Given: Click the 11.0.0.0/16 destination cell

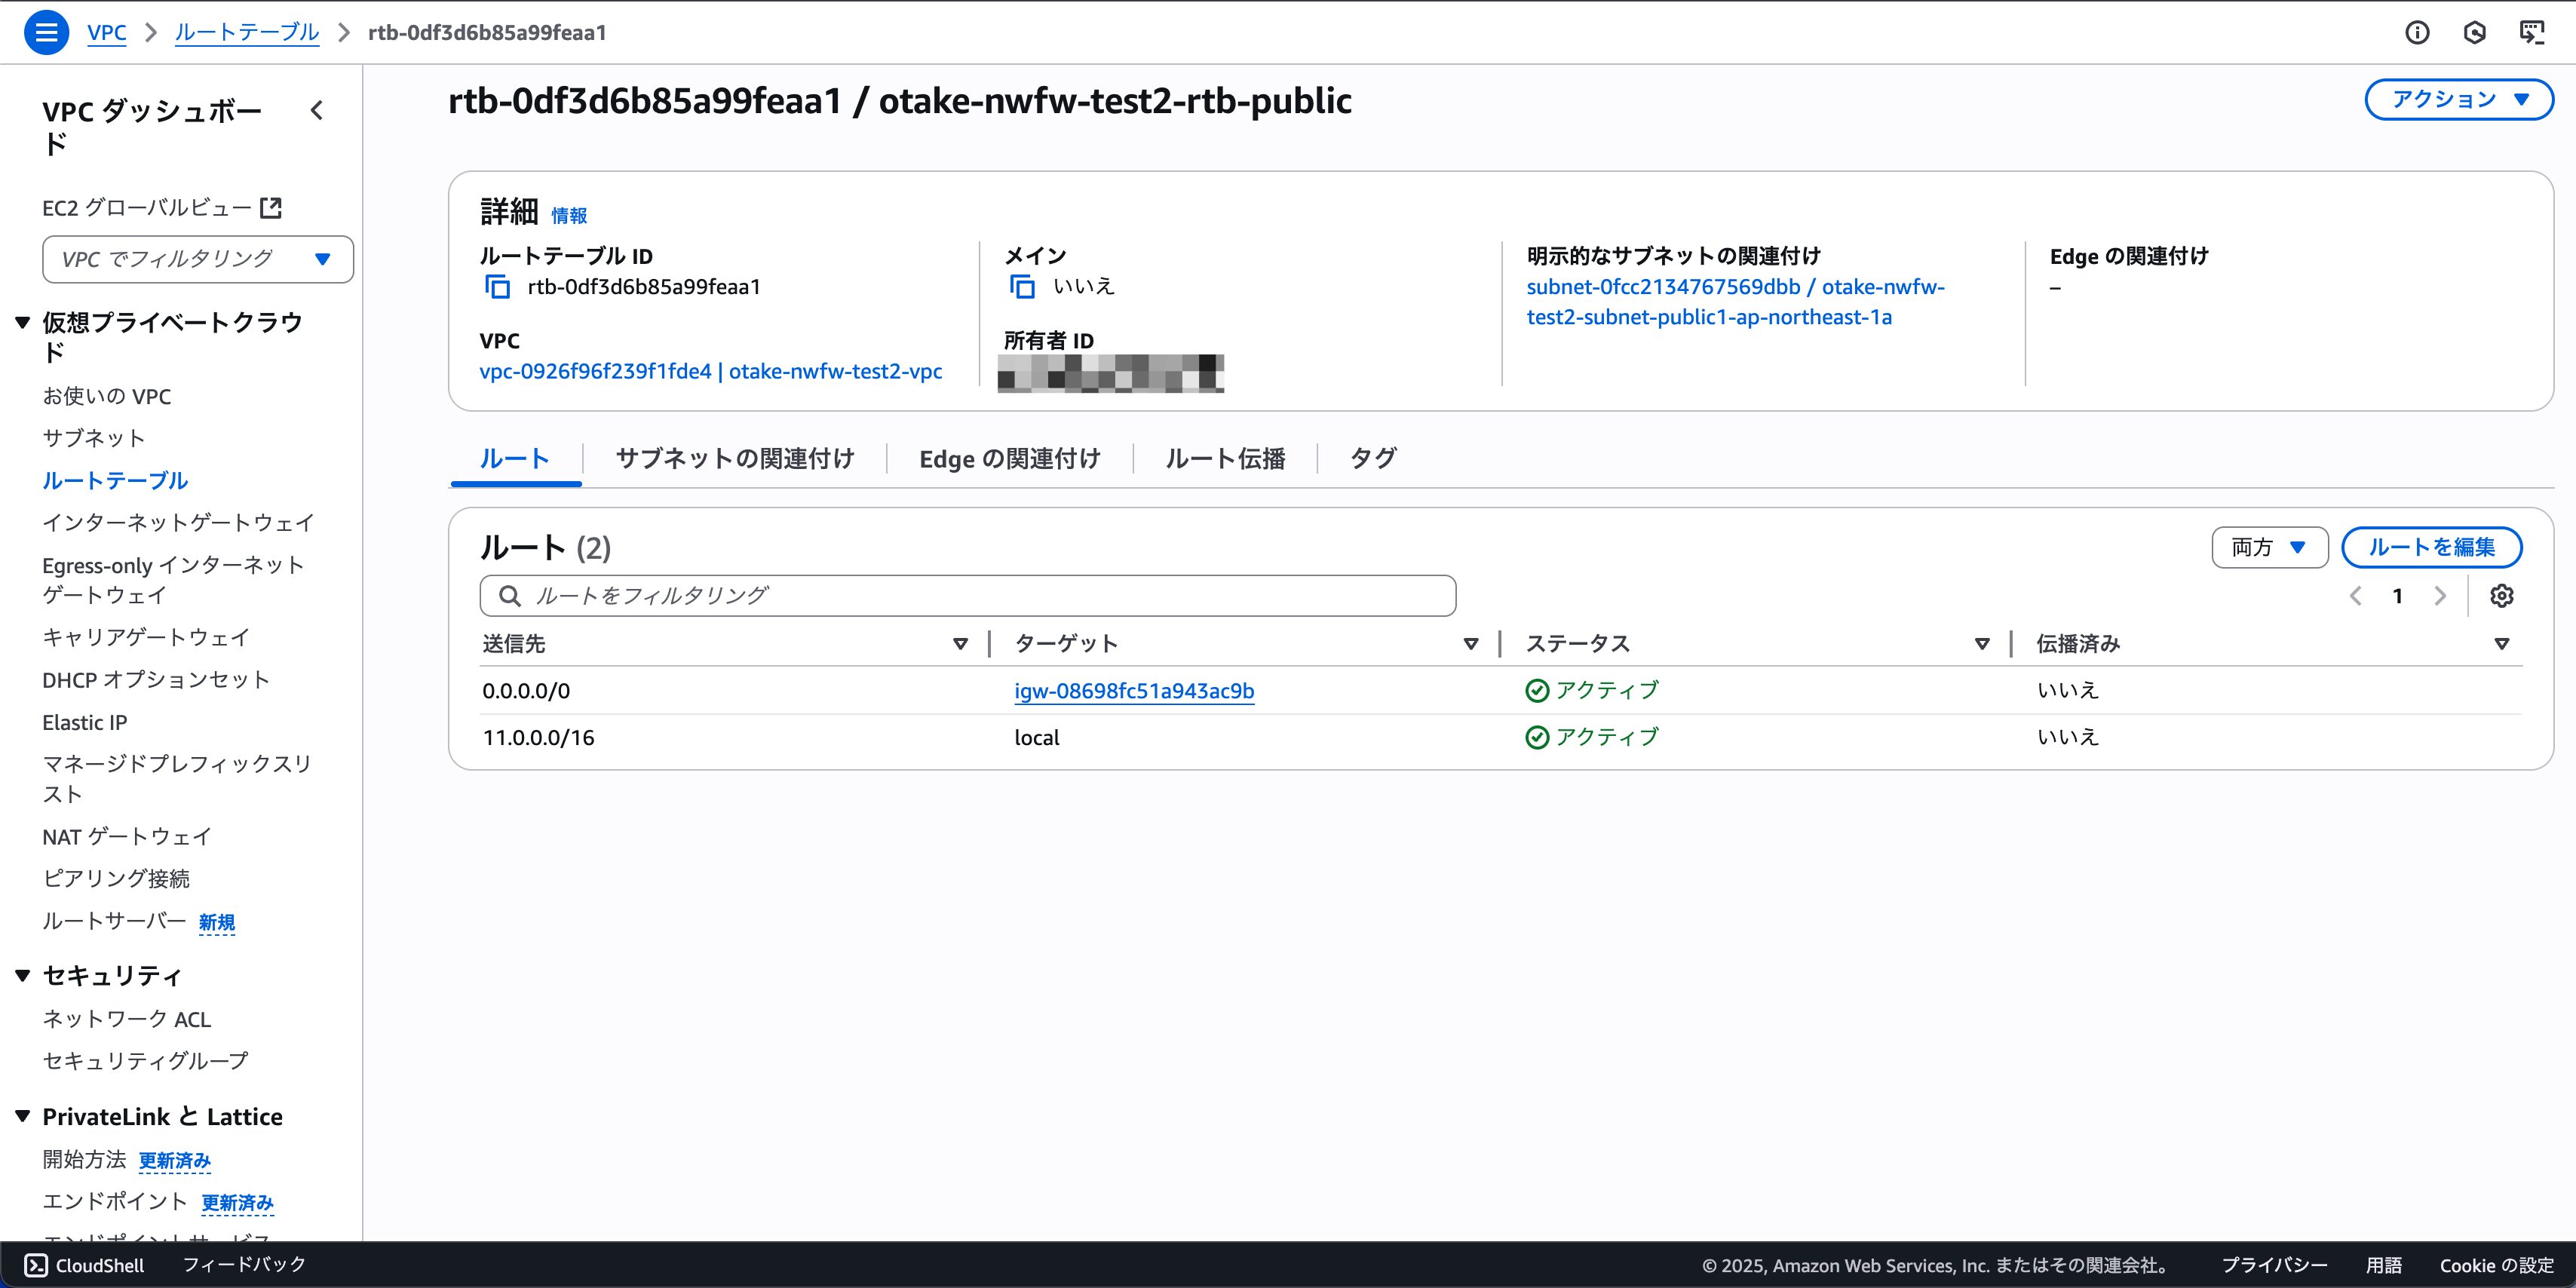Looking at the screenshot, I should [538, 738].
